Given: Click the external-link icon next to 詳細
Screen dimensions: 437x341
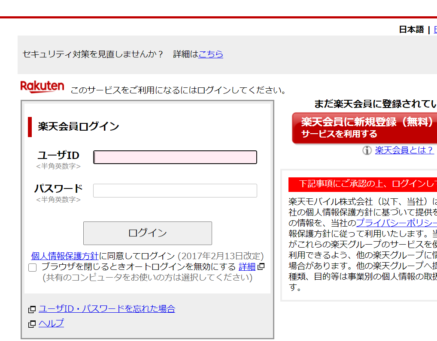Looking at the screenshot, I should click(261, 266).
